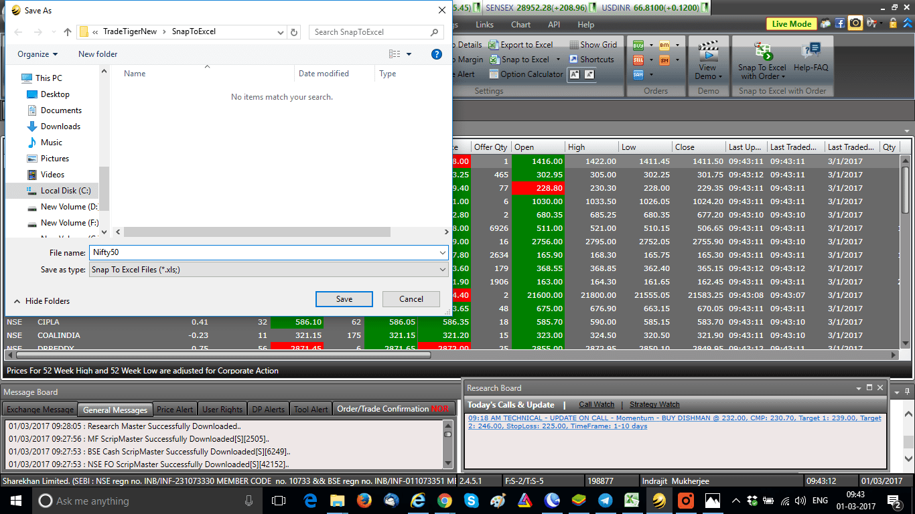
Task: Click the BM order icon
Action: click(664, 45)
